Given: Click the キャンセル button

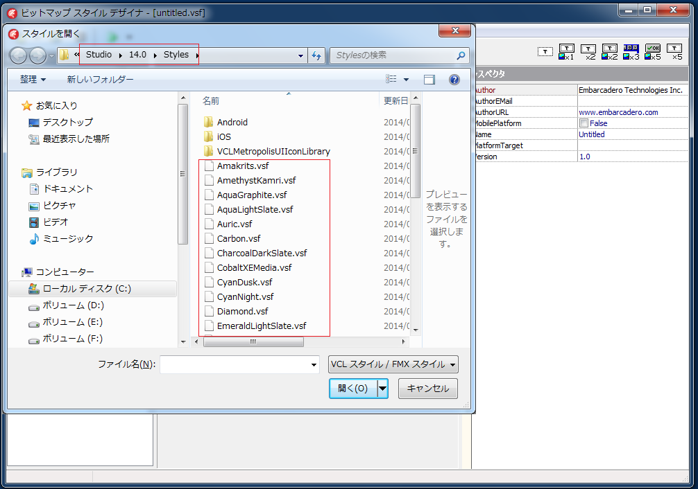Looking at the screenshot, I should [428, 389].
